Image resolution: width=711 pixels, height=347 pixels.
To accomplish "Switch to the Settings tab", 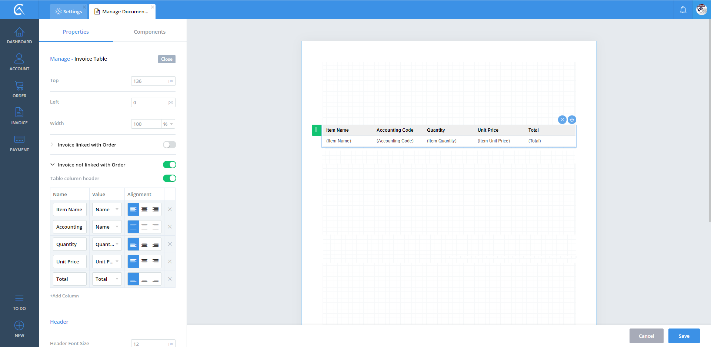I will pos(69,11).
